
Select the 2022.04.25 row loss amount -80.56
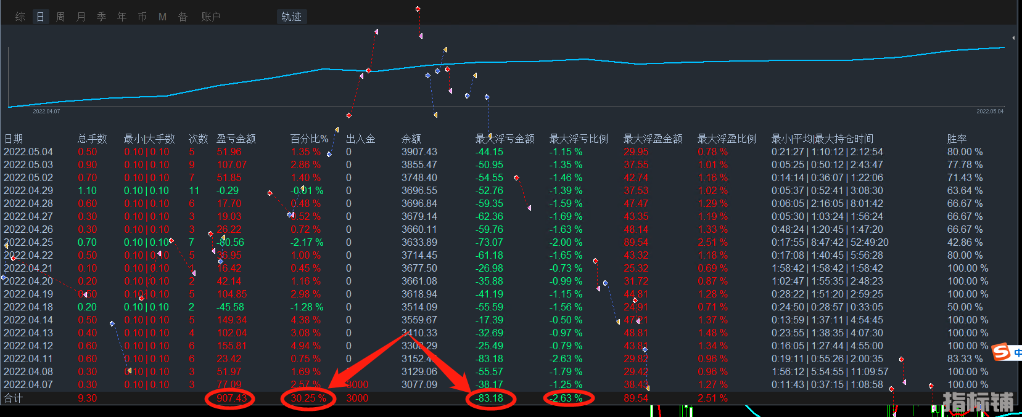(231, 242)
